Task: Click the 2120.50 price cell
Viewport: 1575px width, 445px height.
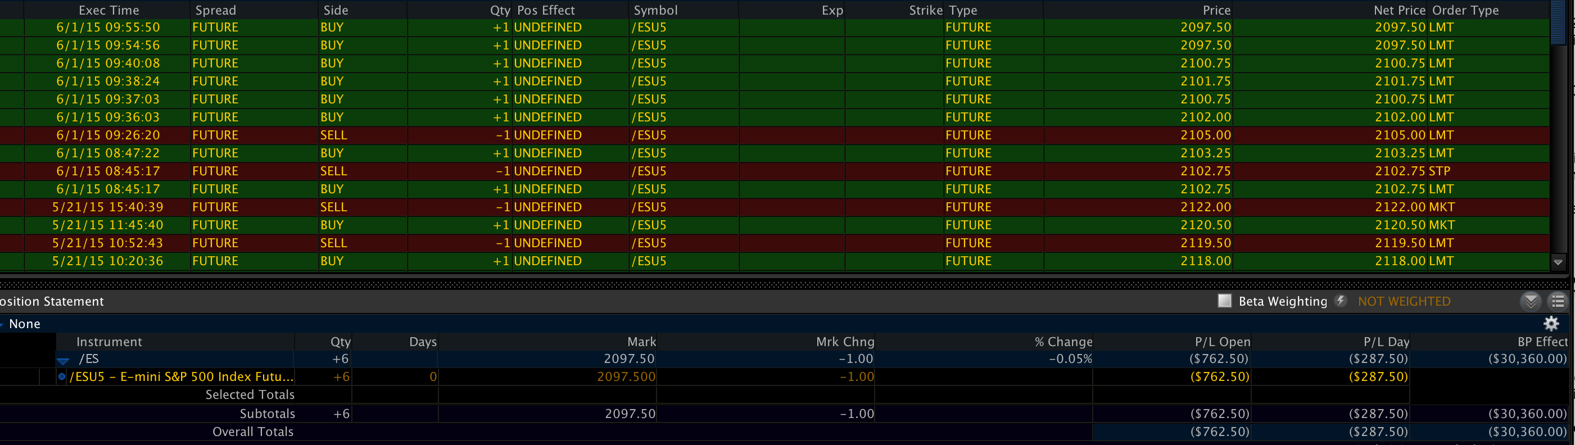Action: 1205,225
